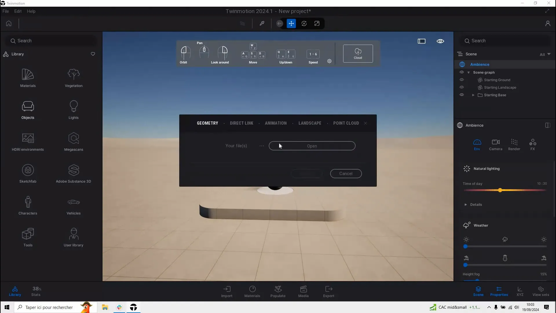
Task: Expand viewport to fullscreen arrows
Action: coord(547,11)
